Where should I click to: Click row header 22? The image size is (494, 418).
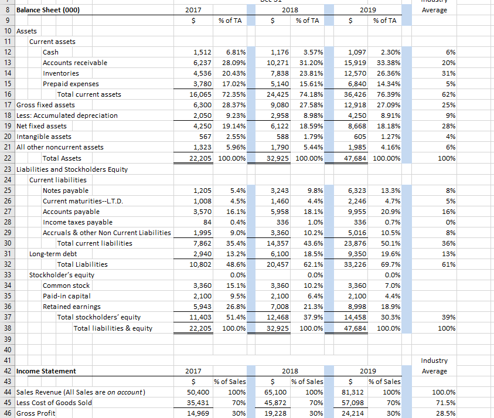point(6,158)
